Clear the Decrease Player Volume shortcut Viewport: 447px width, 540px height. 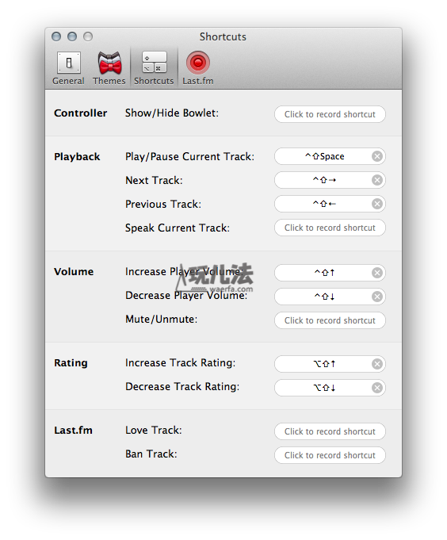[377, 297]
